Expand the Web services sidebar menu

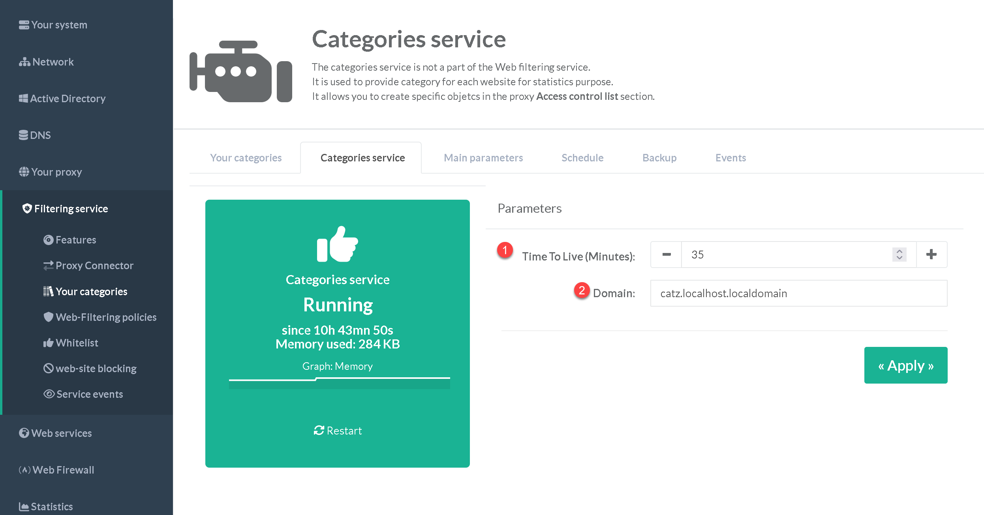[62, 433]
